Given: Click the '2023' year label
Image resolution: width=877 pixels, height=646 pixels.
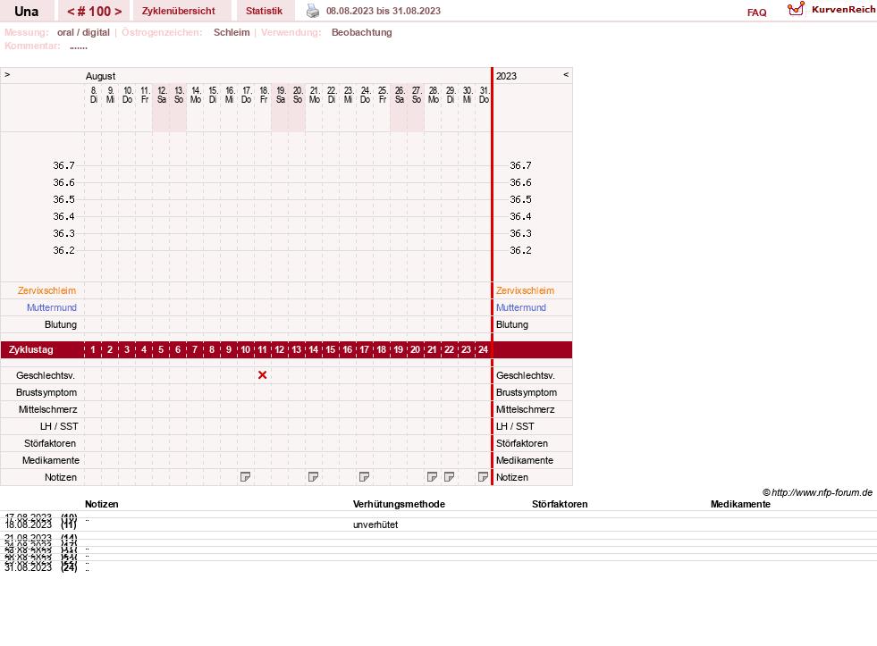Looking at the screenshot, I should click(x=506, y=76).
